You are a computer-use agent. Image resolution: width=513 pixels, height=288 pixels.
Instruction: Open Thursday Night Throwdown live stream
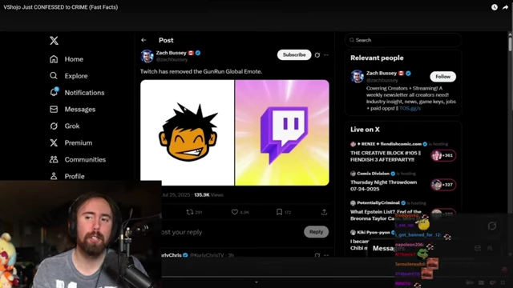pos(383,186)
